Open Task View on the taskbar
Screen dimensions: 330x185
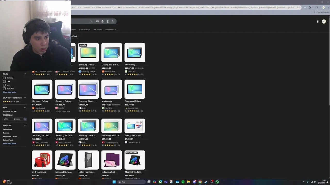(149, 182)
